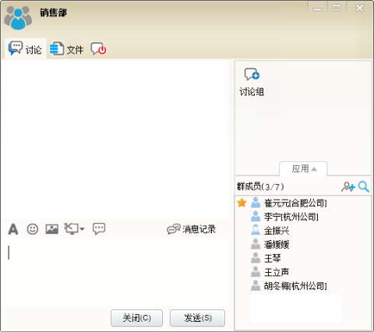This screenshot has height=332, width=374.
Task: Click the 销售部 group avatar
Action: [x=18, y=18]
